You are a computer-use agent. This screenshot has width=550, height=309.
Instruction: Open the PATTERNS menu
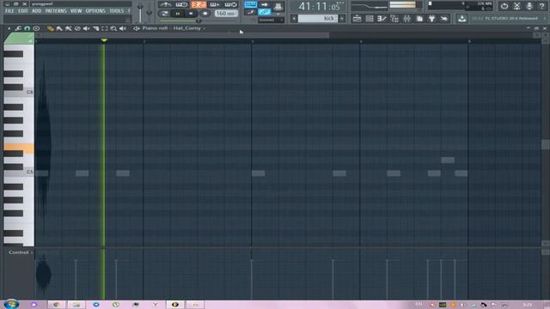point(56,11)
